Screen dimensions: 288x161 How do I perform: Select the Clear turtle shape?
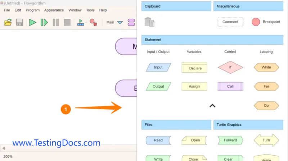tap(230, 158)
